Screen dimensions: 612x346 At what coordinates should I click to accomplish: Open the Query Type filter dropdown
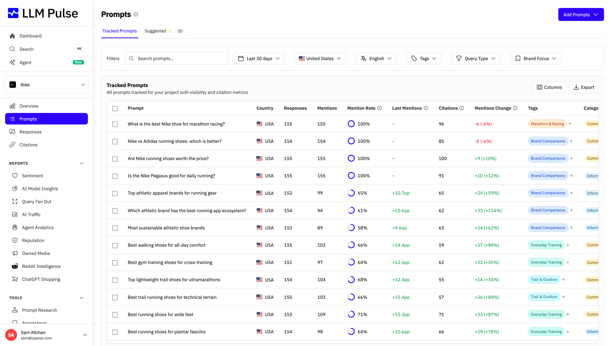click(x=476, y=59)
